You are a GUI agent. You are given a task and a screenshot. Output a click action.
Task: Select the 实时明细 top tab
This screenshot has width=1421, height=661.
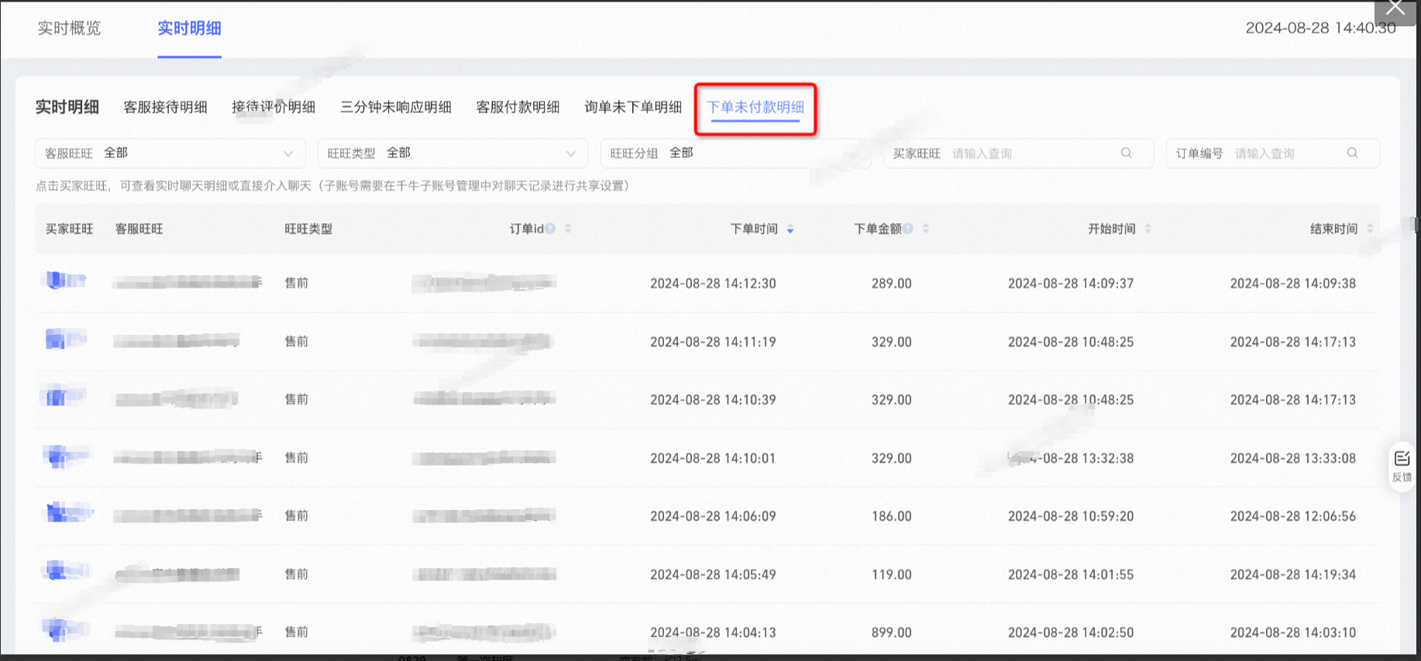click(x=189, y=28)
